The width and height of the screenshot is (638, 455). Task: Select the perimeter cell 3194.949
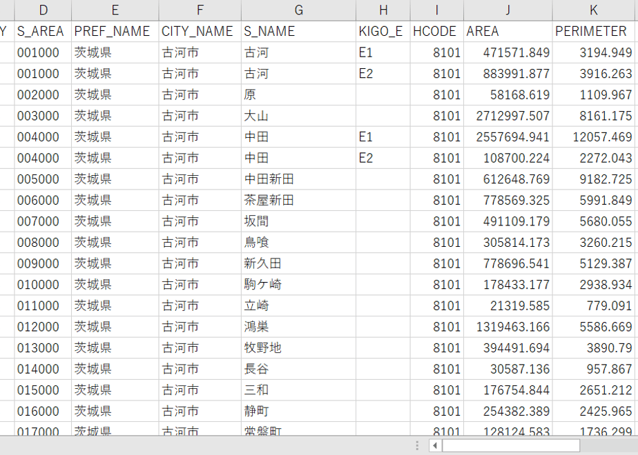(594, 52)
